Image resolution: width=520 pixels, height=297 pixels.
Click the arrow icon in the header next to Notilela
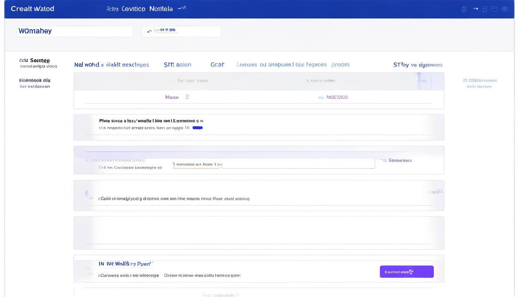click(181, 8)
